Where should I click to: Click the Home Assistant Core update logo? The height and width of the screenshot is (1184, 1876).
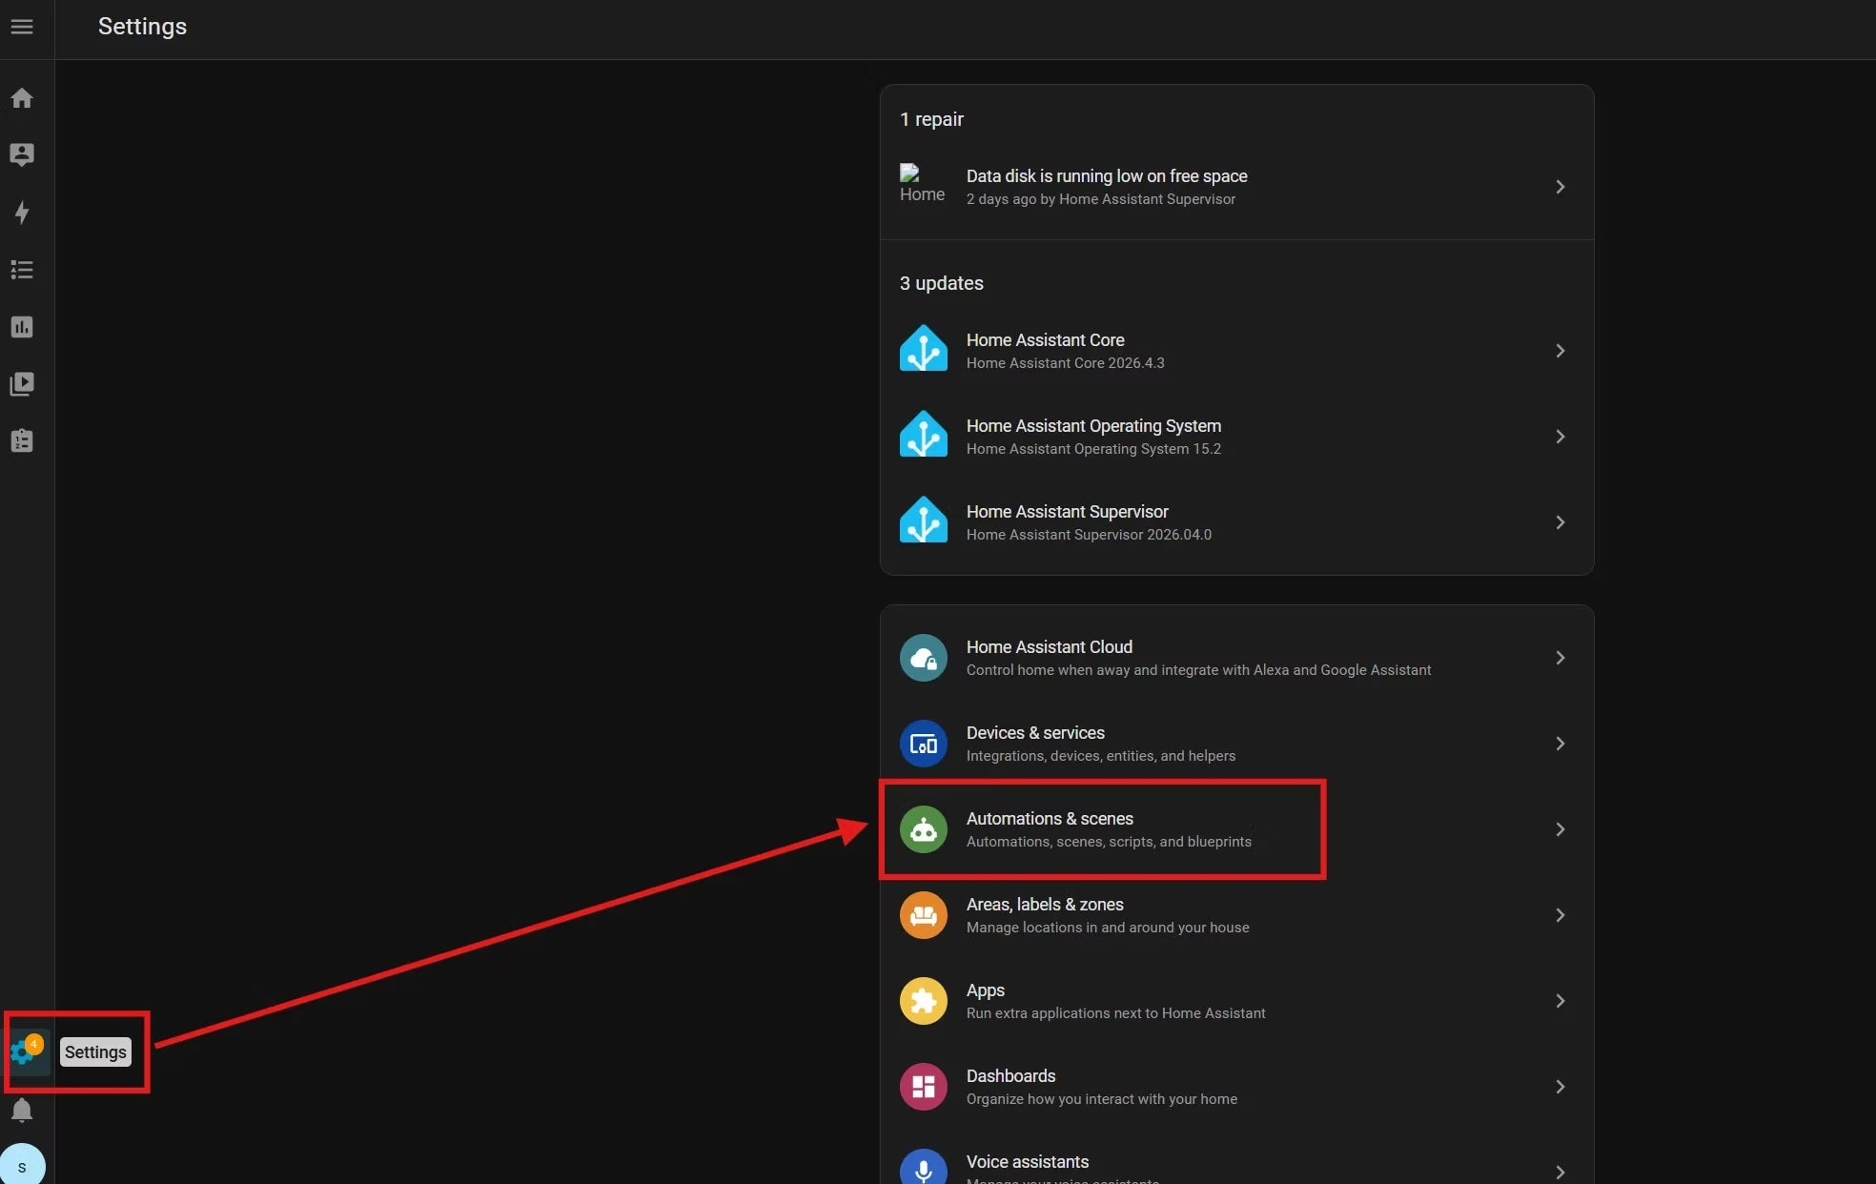click(923, 349)
